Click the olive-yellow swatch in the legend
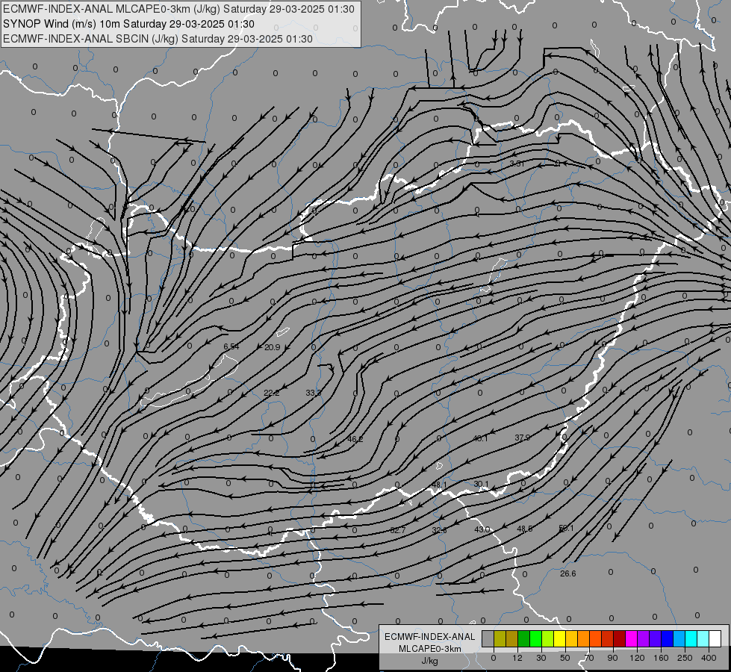Image resolution: width=731 pixels, height=672 pixels. (x=500, y=638)
